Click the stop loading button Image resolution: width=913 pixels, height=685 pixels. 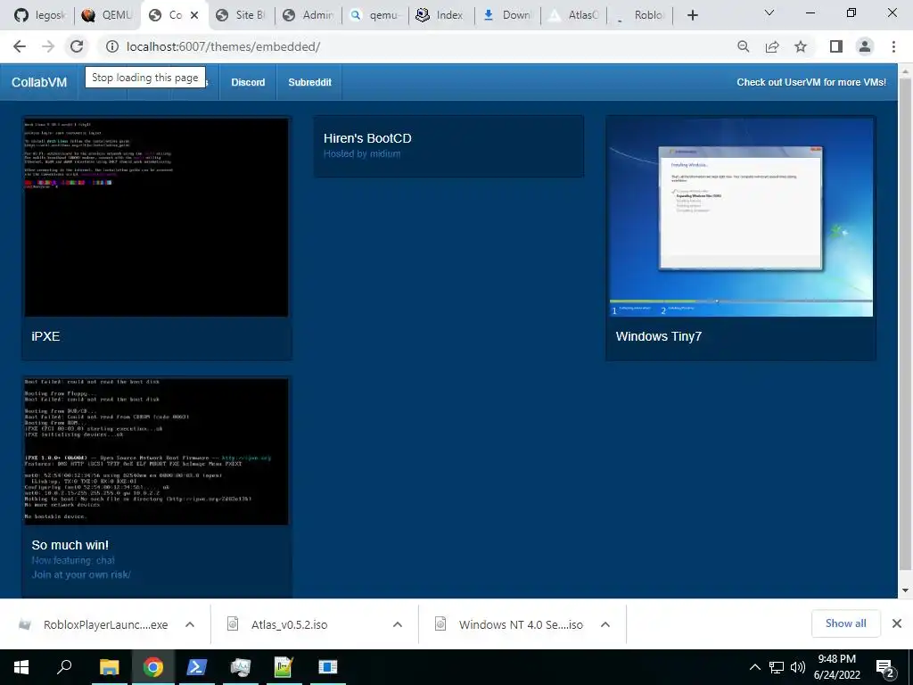pos(77,46)
